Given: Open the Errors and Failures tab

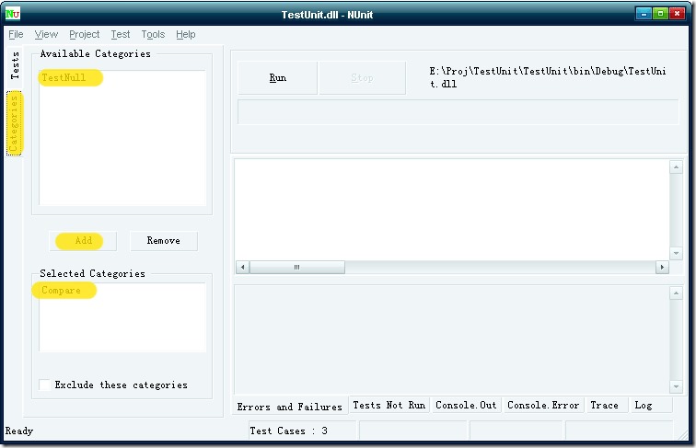Looking at the screenshot, I should (x=290, y=407).
